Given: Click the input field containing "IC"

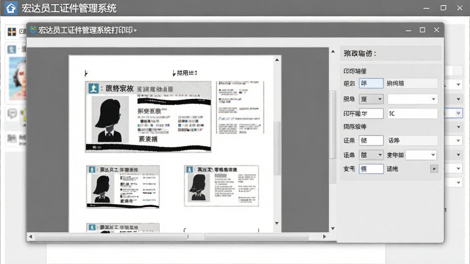Looking at the screenshot, I should click(413, 114).
